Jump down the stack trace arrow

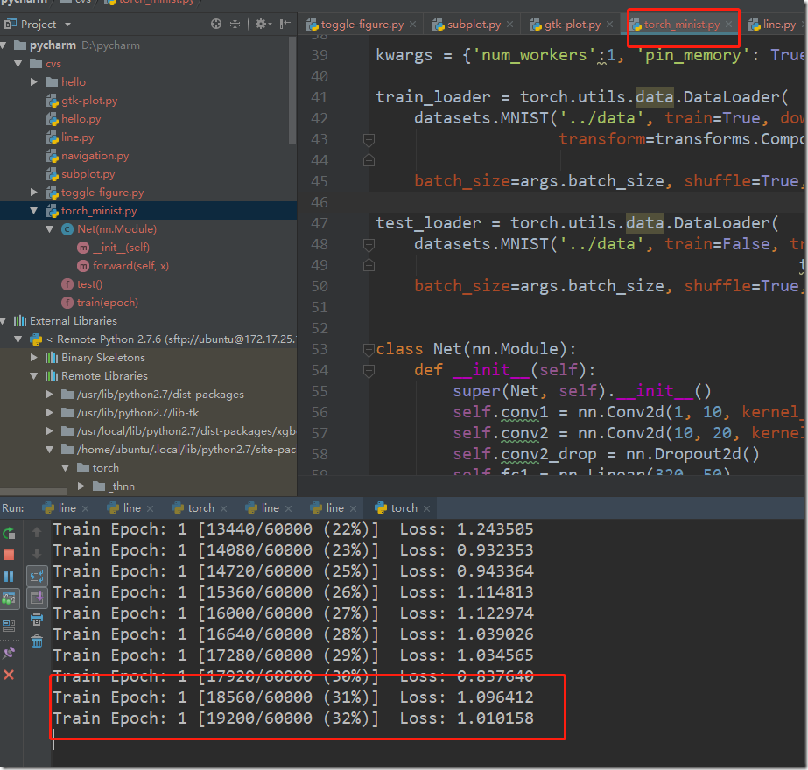[x=37, y=554]
